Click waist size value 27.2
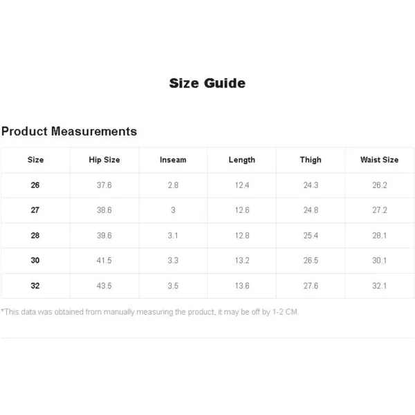Image resolution: width=415 pixels, height=415 pixels. pyautogui.click(x=380, y=210)
